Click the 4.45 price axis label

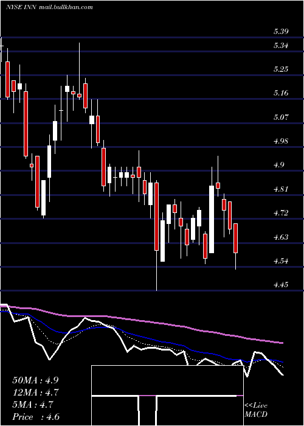tap(281, 285)
